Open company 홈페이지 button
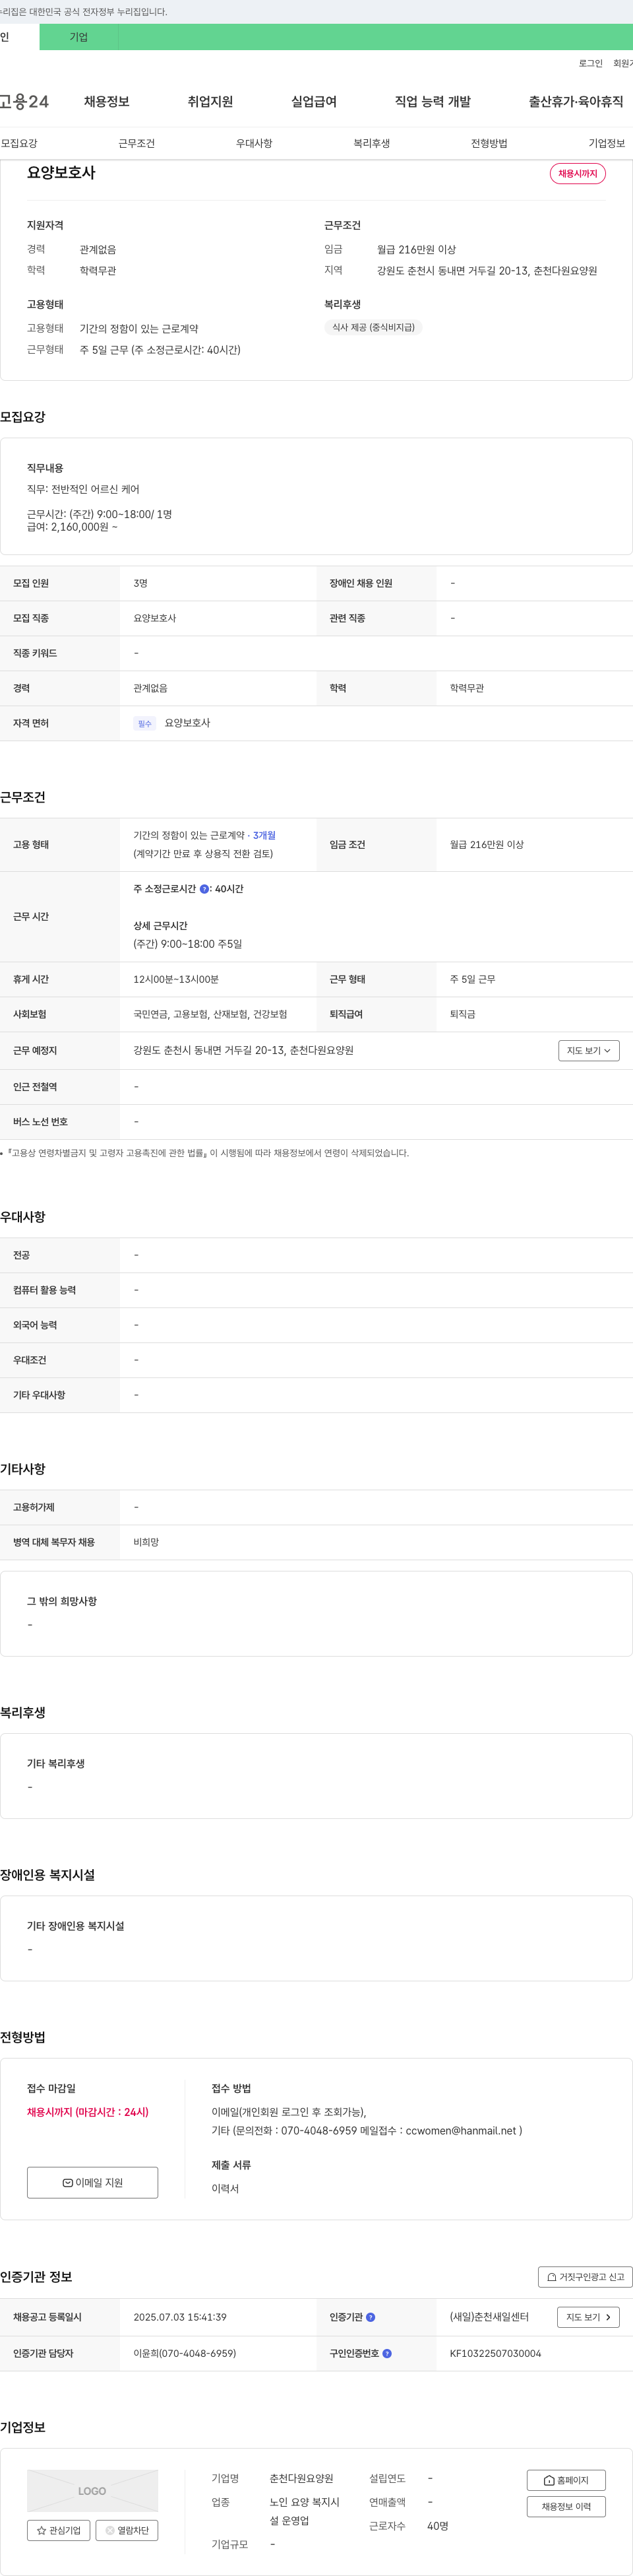This screenshot has width=633, height=2576. click(566, 2480)
